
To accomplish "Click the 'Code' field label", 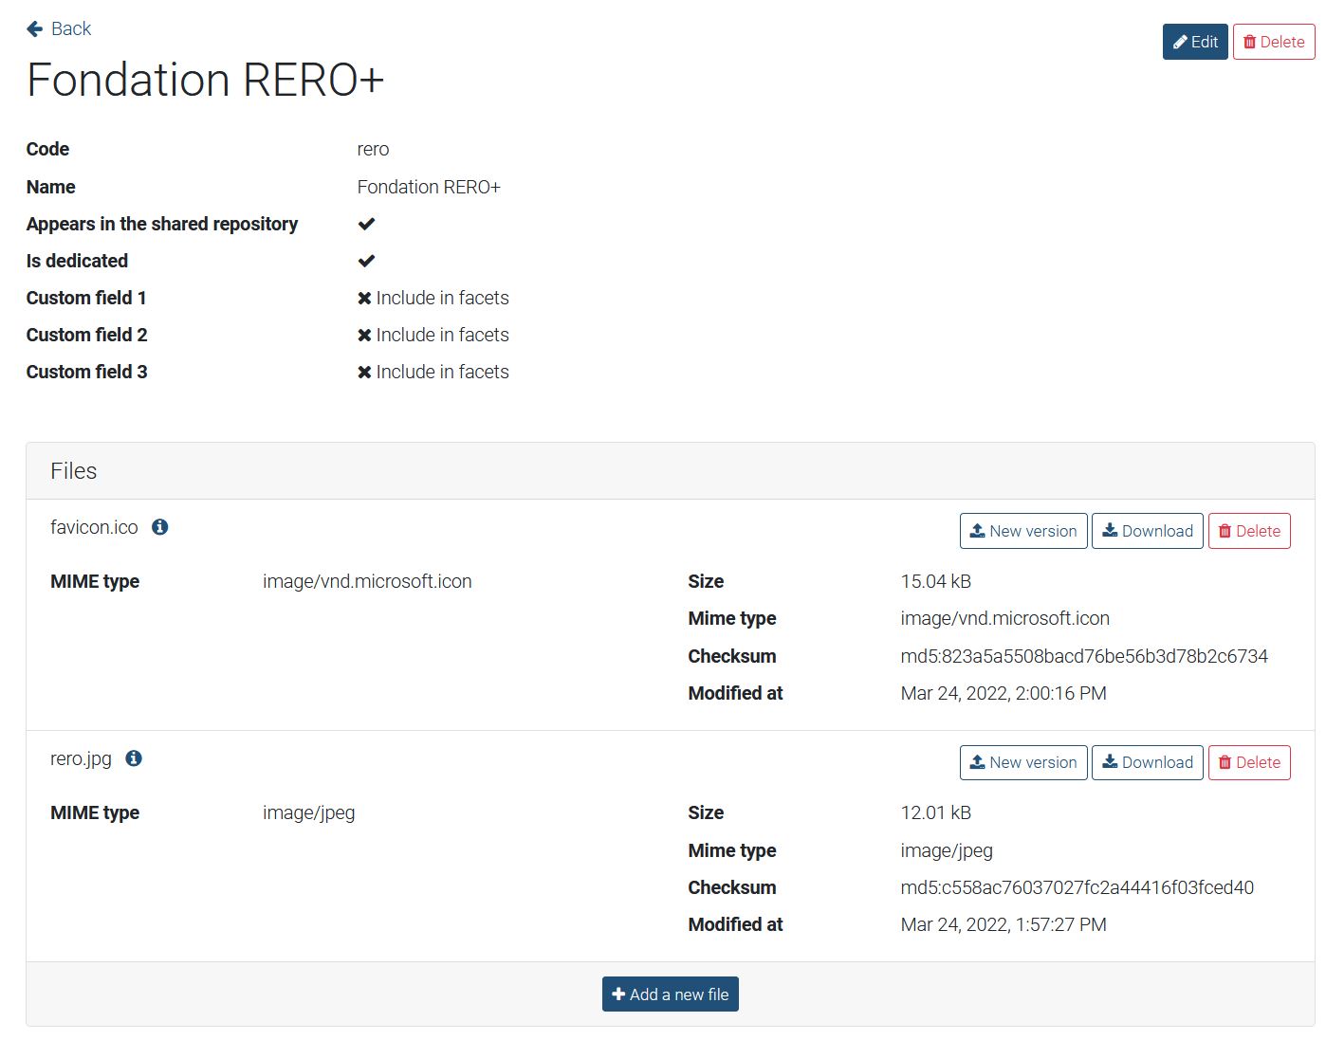I will click(x=47, y=149).
